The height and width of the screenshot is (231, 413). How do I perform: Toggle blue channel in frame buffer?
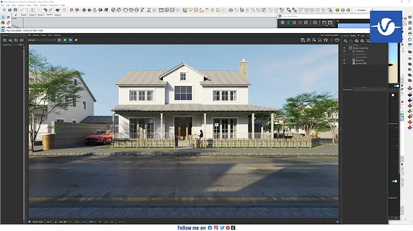click(71, 40)
